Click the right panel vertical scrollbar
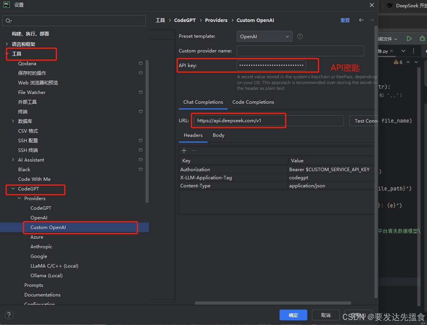Image resolution: width=427 pixels, height=325 pixels. point(376,162)
